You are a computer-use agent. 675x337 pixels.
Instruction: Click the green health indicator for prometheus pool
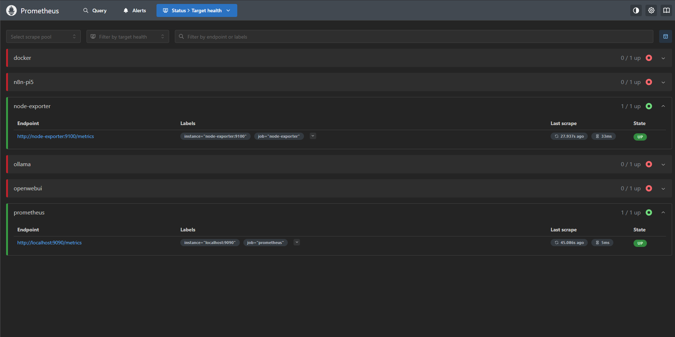pos(649,212)
